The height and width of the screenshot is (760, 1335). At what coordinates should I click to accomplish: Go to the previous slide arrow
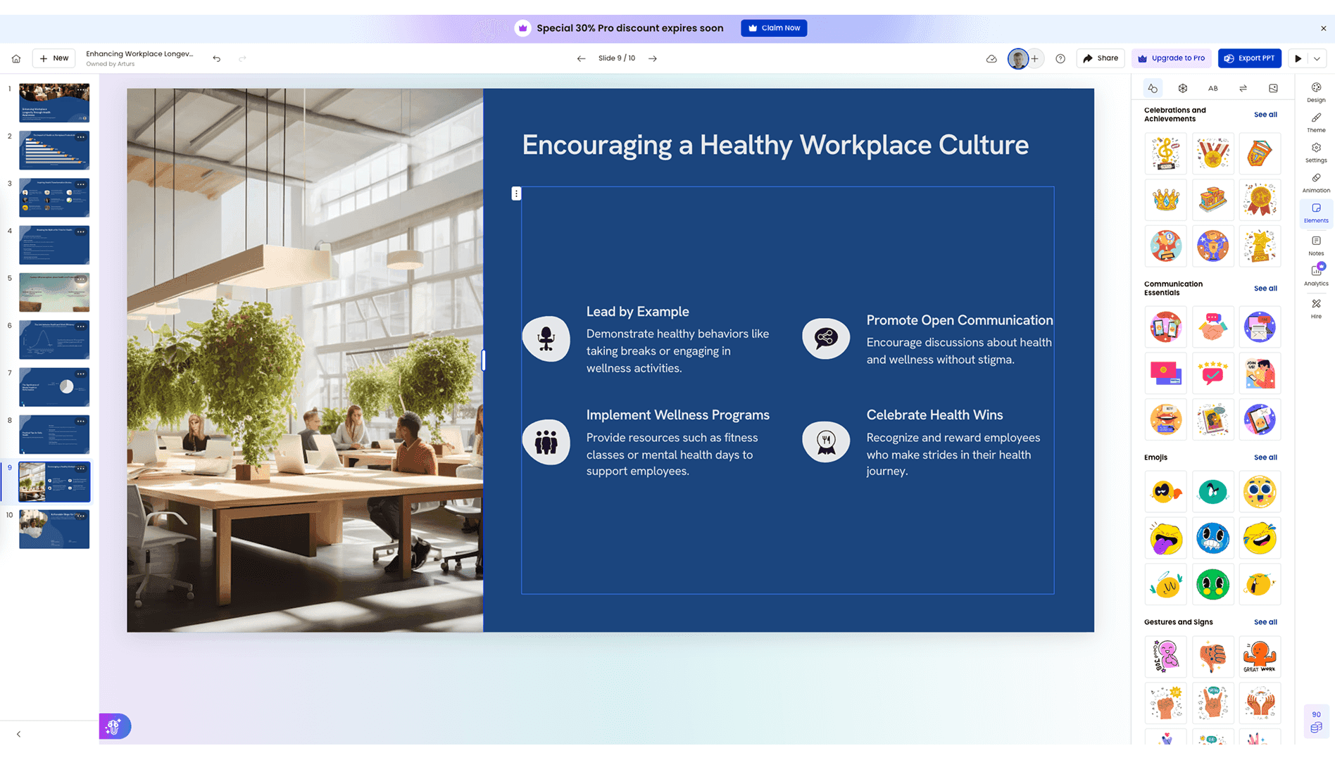pyautogui.click(x=581, y=58)
